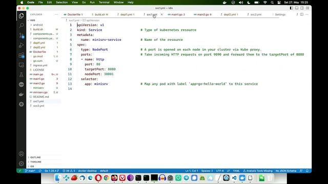Screen dimensions: 328x184
Task: Click YAML language mode in status bar
Action: tap(236, 171)
